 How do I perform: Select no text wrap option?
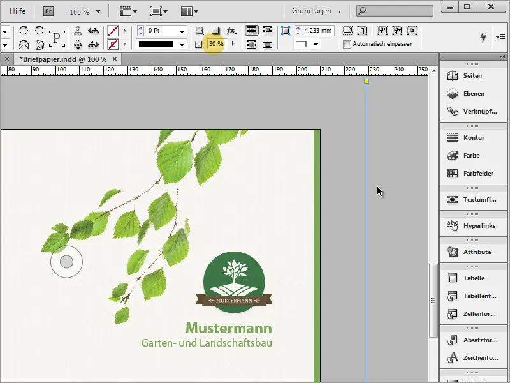(251, 31)
